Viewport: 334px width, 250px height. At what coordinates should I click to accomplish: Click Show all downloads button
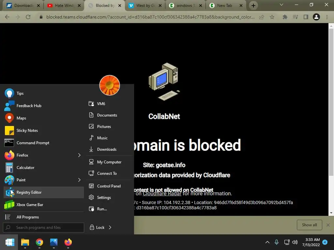[309, 225]
